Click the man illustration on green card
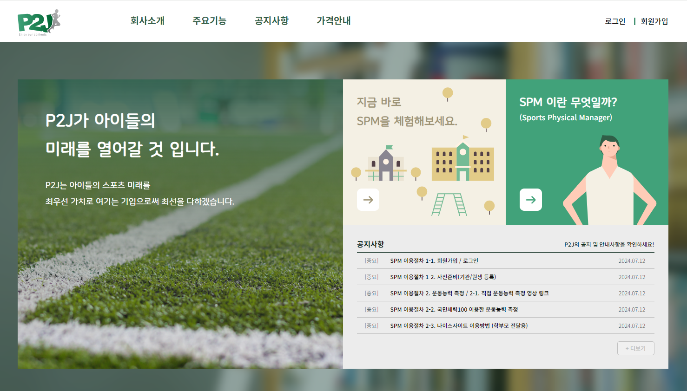 click(x=610, y=180)
